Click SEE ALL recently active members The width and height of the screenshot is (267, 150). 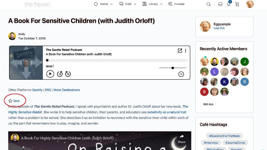(208, 104)
